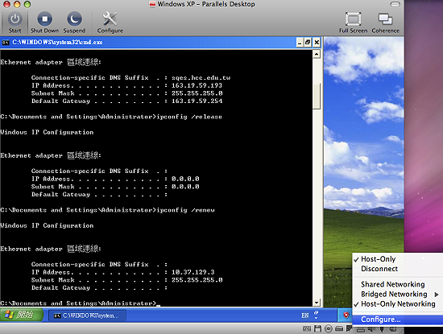Click the CD/DVD drive status bar icon
This screenshot has width=443, height=334.
(x=329, y=328)
